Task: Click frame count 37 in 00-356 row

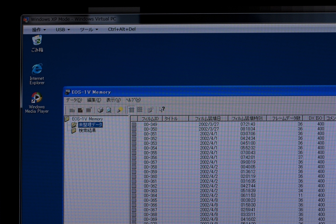Action: pyautogui.click(x=300, y=157)
